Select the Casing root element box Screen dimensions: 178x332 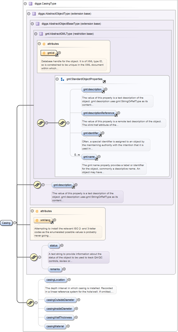[6, 223]
